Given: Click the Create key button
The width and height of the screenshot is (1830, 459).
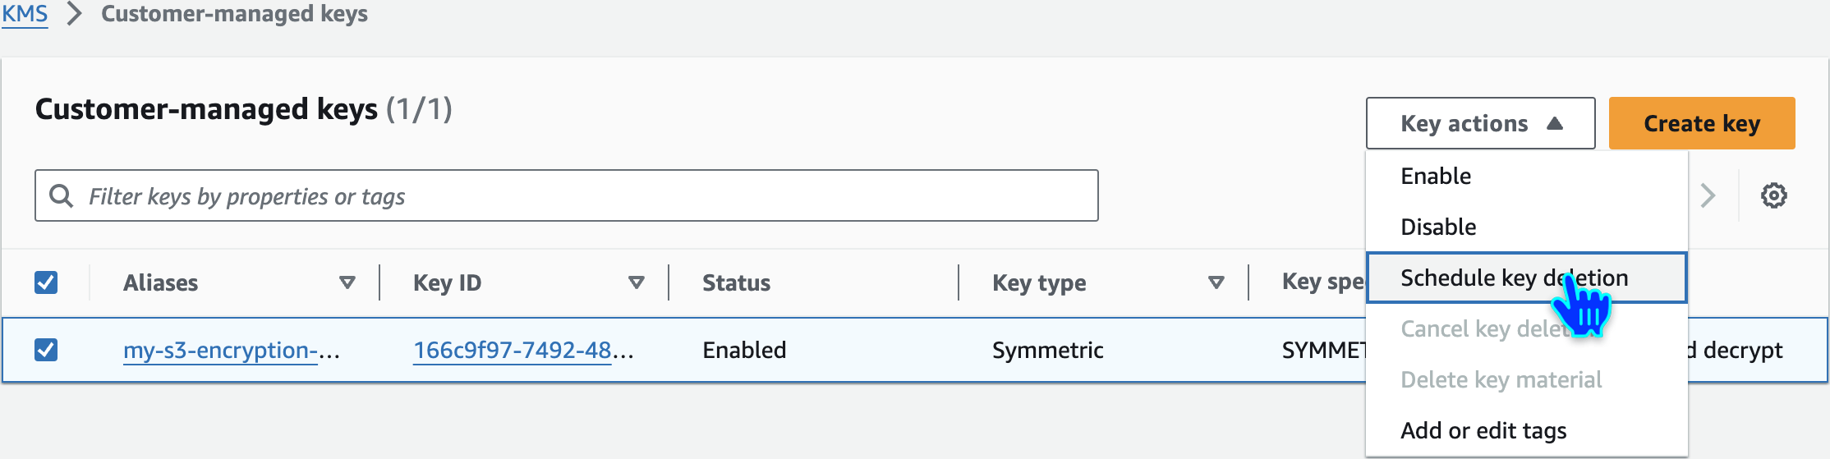Looking at the screenshot, I should (x=1701, y=123).
